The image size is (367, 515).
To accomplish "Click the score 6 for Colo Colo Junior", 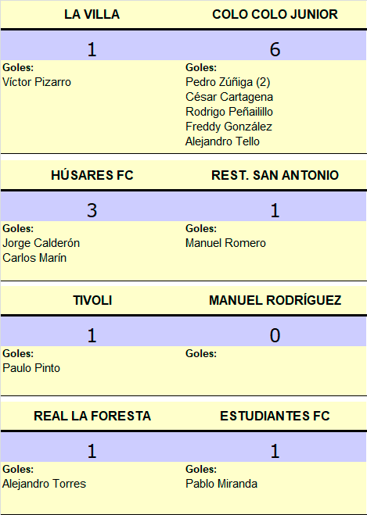I will 275,49.
